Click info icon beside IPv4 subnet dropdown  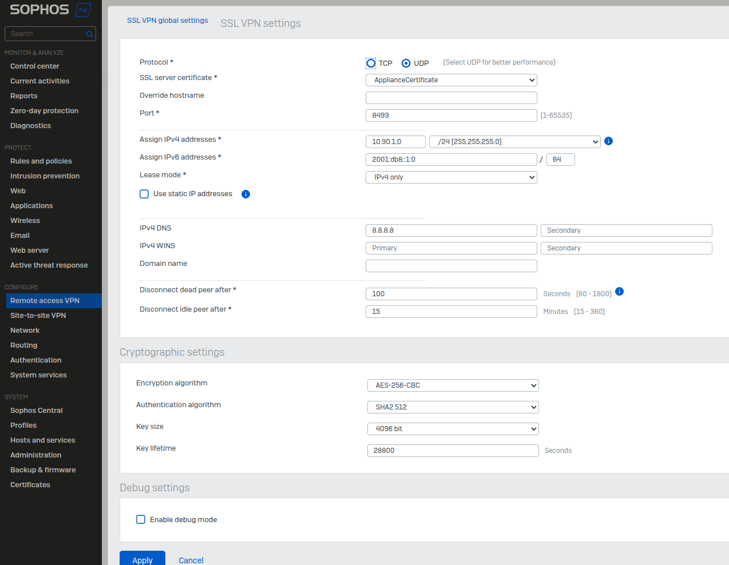[608, 141]
